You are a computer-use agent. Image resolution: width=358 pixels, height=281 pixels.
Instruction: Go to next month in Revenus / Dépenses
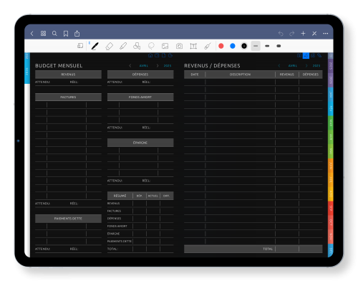(x=306, y=65)
